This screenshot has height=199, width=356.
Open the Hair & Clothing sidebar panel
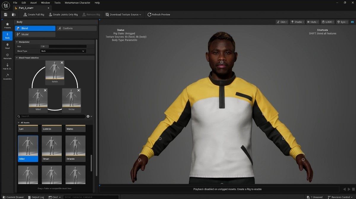click(7, 67)
